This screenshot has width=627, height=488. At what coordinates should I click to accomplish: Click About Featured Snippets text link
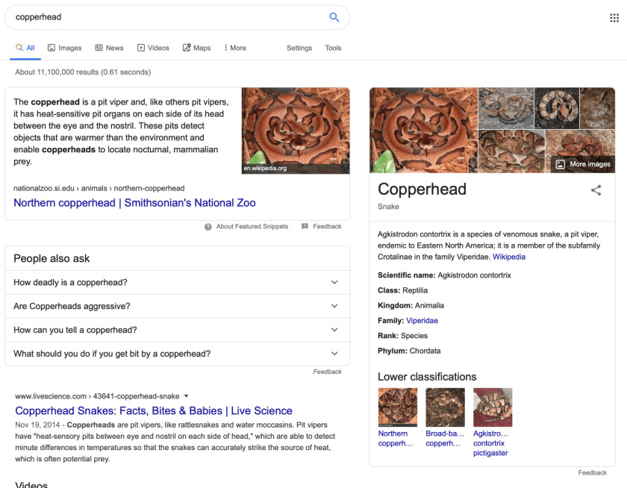pyautogui.click(x=252, y=226)
